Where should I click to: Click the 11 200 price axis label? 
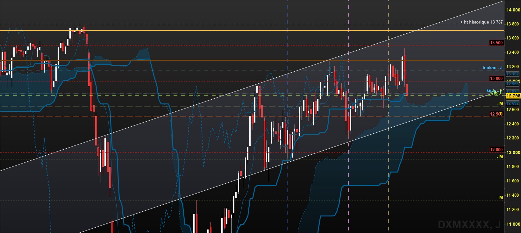coord(512,209)
